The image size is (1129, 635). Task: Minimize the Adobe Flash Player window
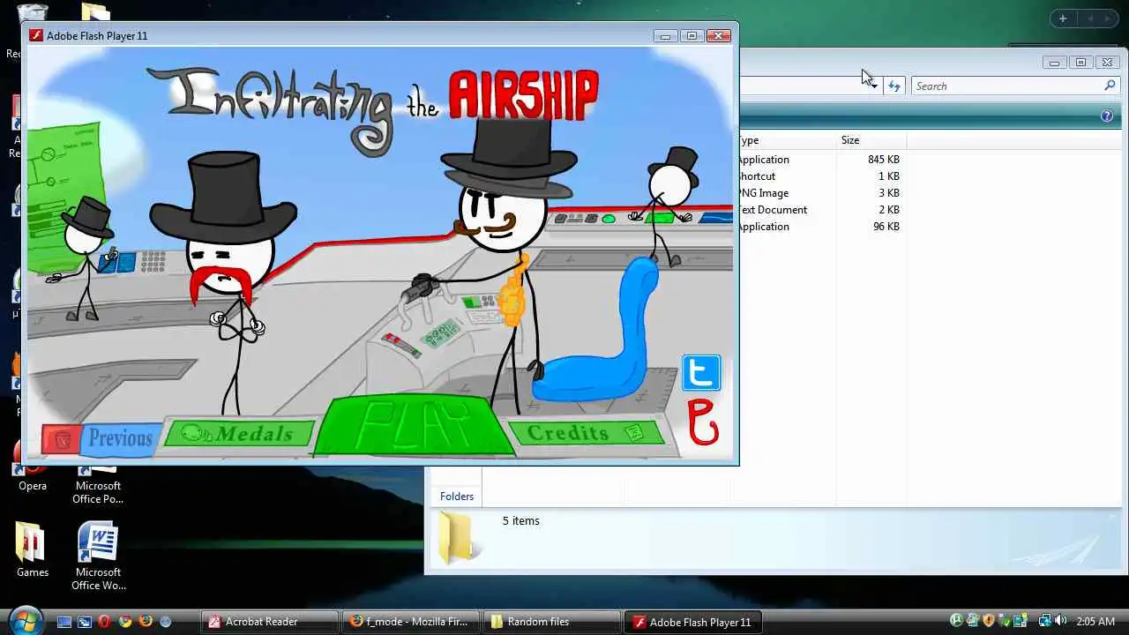pos(666,36)
